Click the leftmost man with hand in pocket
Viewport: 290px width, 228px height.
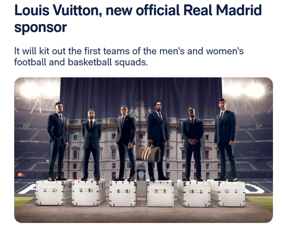57,141
